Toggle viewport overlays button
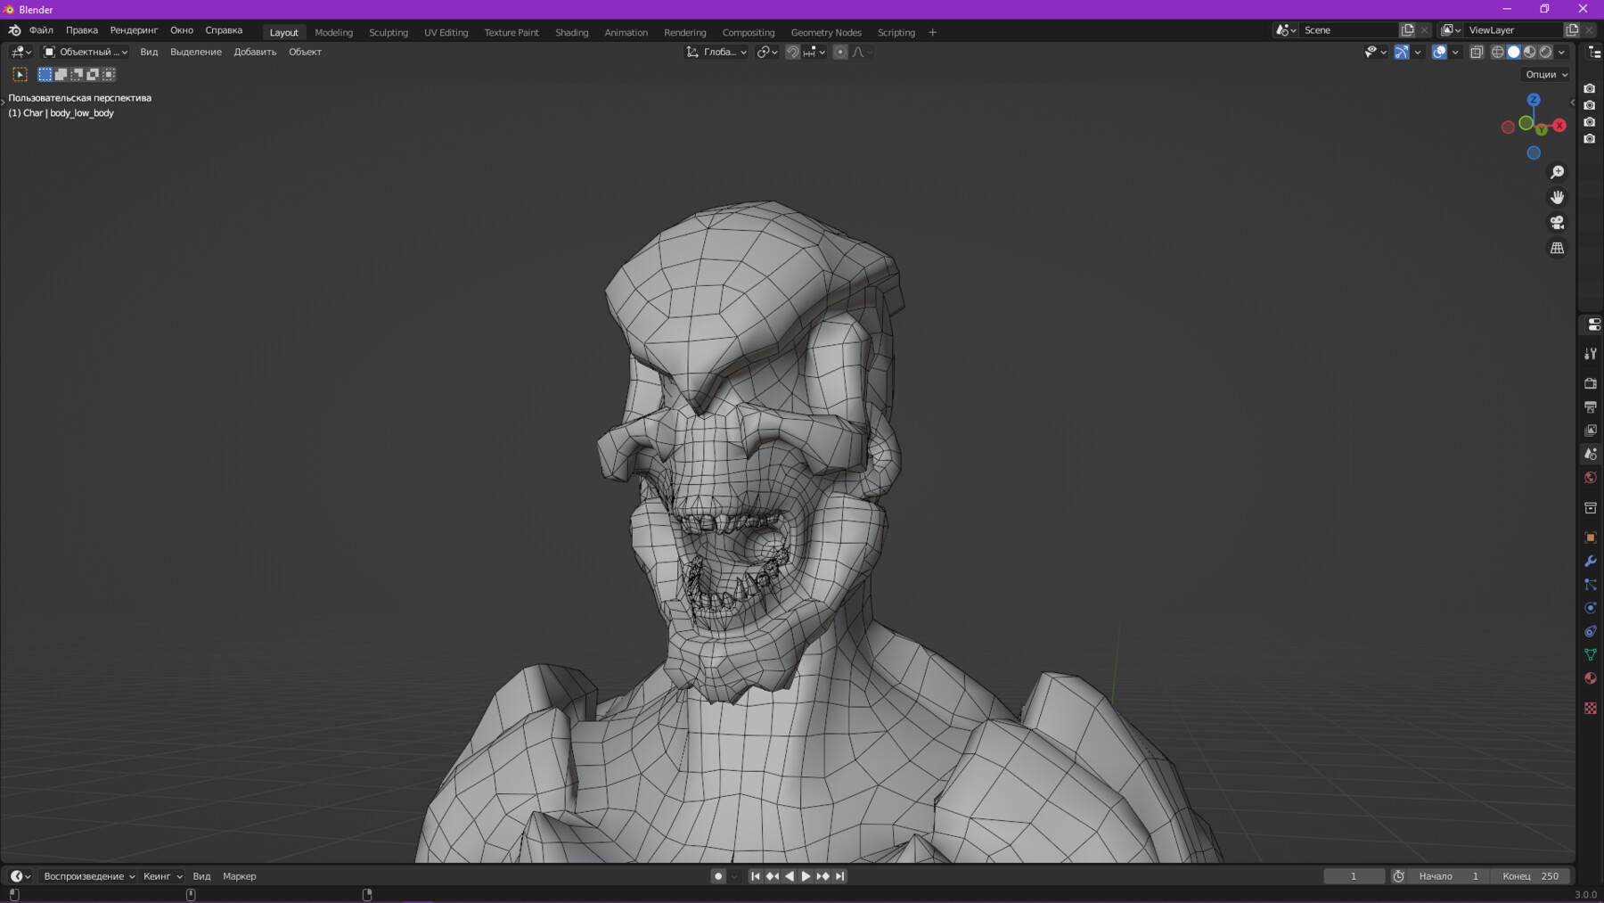The image size is (1604, 903). pos(1439,53)
